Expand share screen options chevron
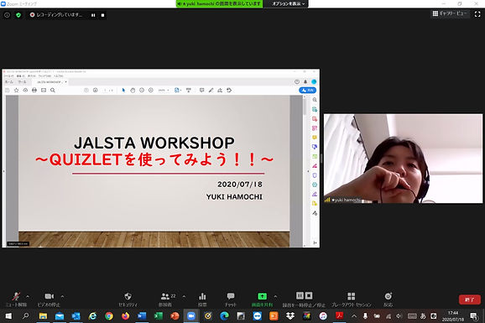Image resolution: width=485 pixels, height=323 pixels. point(275,296)
